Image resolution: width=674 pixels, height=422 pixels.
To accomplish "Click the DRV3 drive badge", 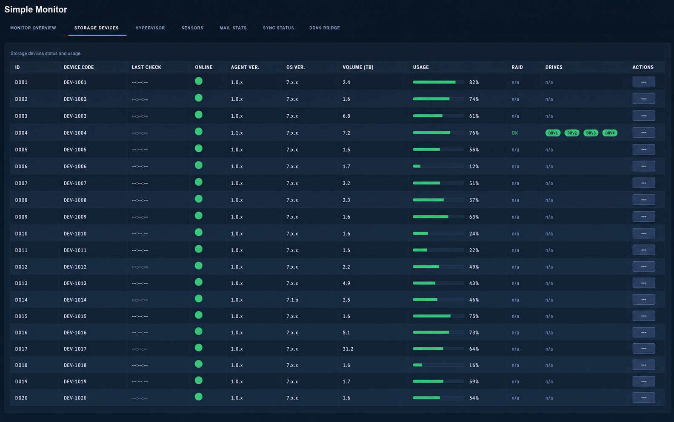I will point(591,133).
